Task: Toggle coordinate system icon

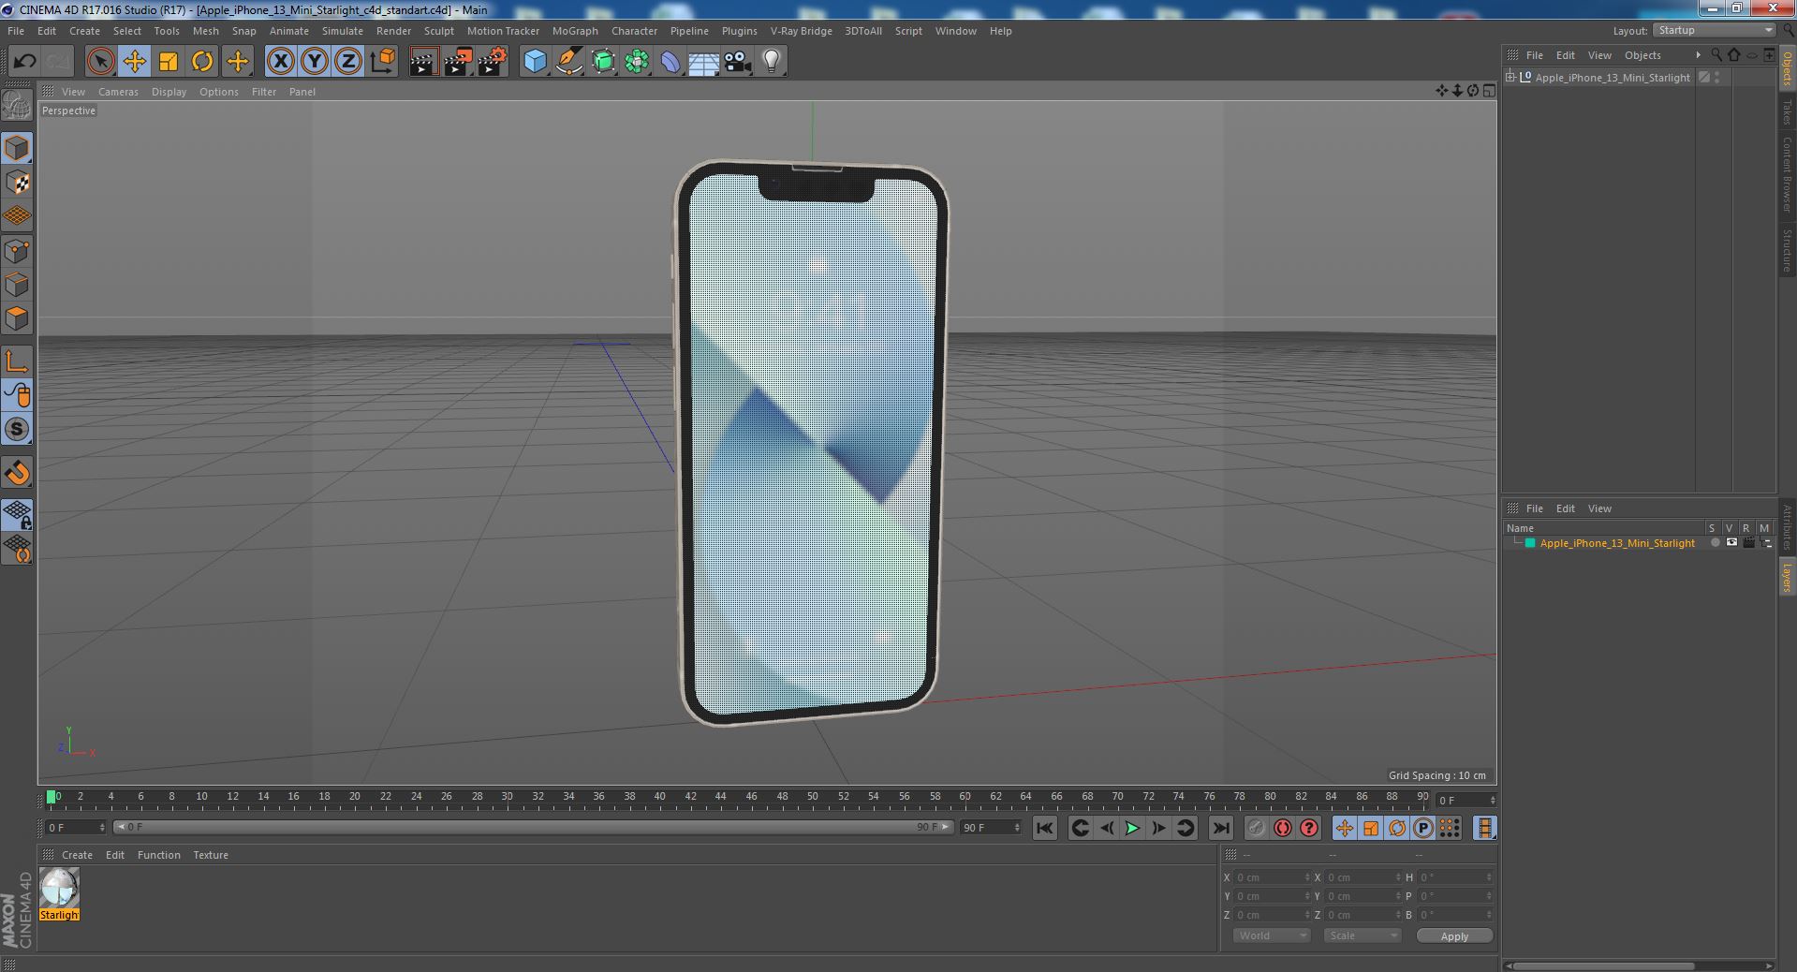Action: (382, 62)
